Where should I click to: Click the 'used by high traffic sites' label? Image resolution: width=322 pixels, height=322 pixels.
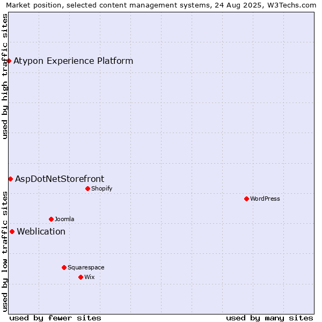click(4, 76)
